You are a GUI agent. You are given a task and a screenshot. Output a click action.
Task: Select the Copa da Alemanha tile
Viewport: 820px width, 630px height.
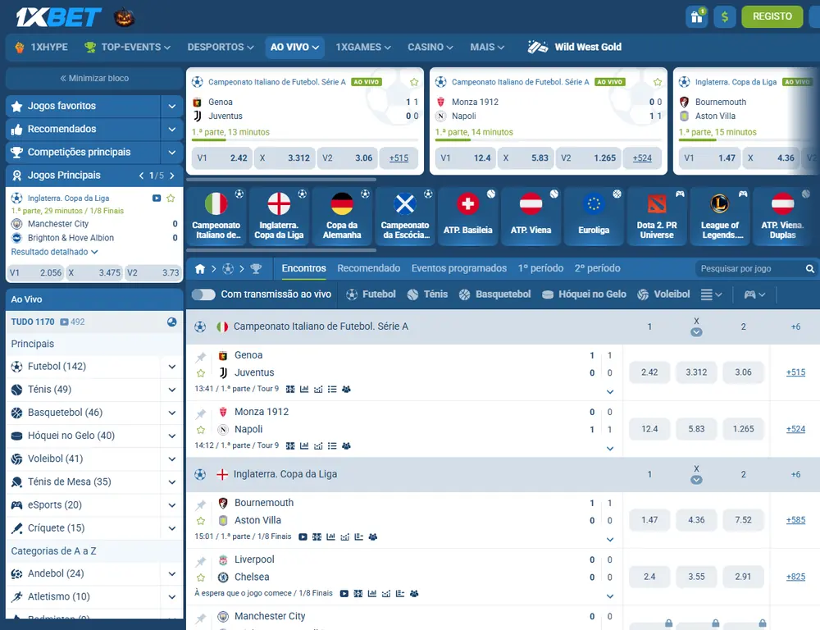coord(342,217)
